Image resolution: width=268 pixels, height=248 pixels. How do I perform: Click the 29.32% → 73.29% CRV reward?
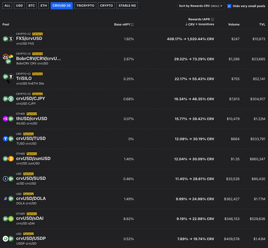194,59
